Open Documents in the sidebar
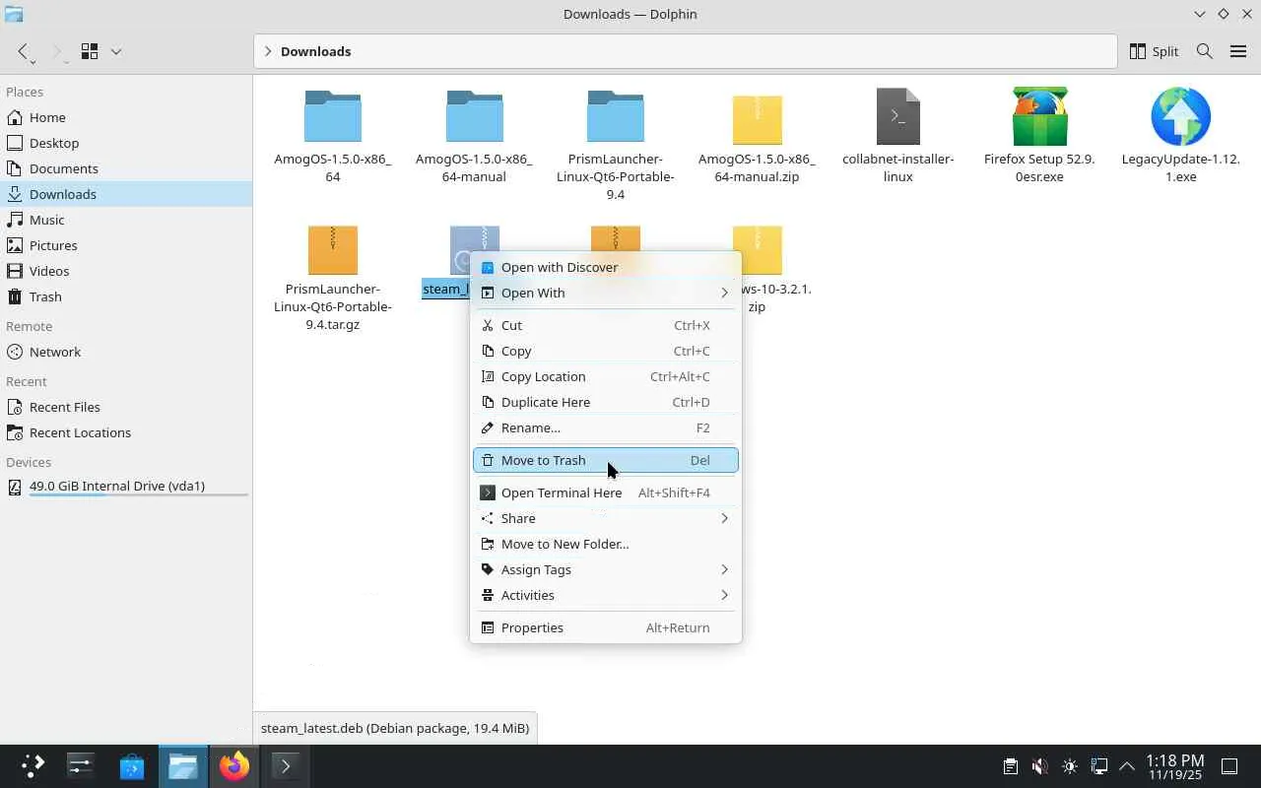This screenshot has height=788, width=1261. pos(126,168)
